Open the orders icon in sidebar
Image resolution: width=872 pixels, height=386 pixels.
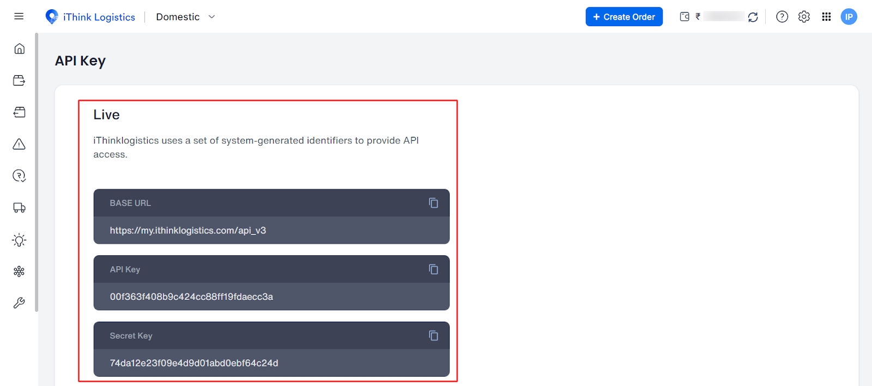pyautogui.click(x=19, y=81)
